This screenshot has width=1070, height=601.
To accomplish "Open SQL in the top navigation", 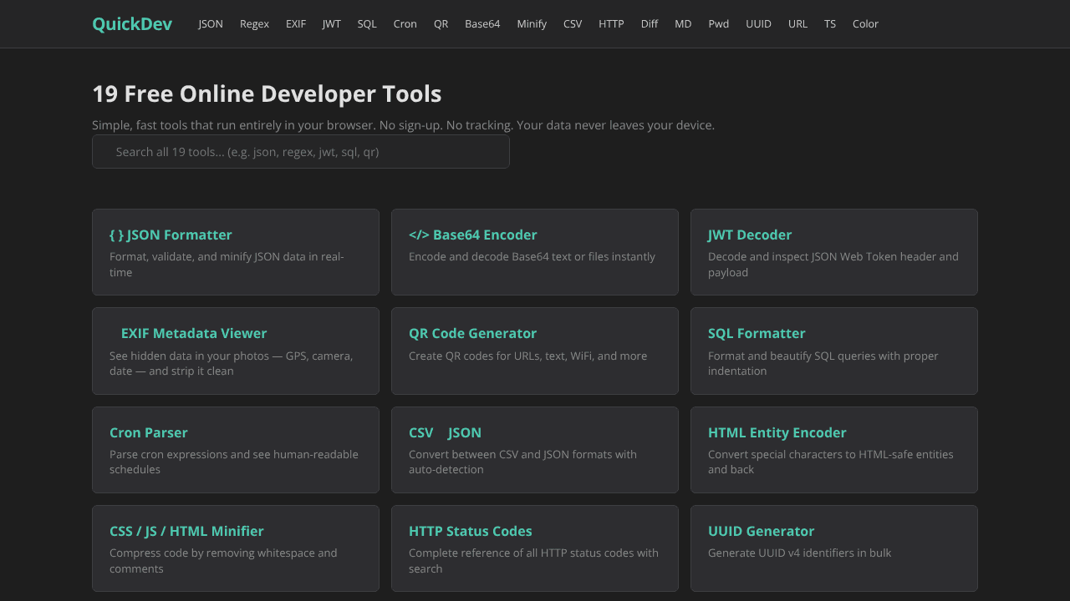I will [367, 24].
